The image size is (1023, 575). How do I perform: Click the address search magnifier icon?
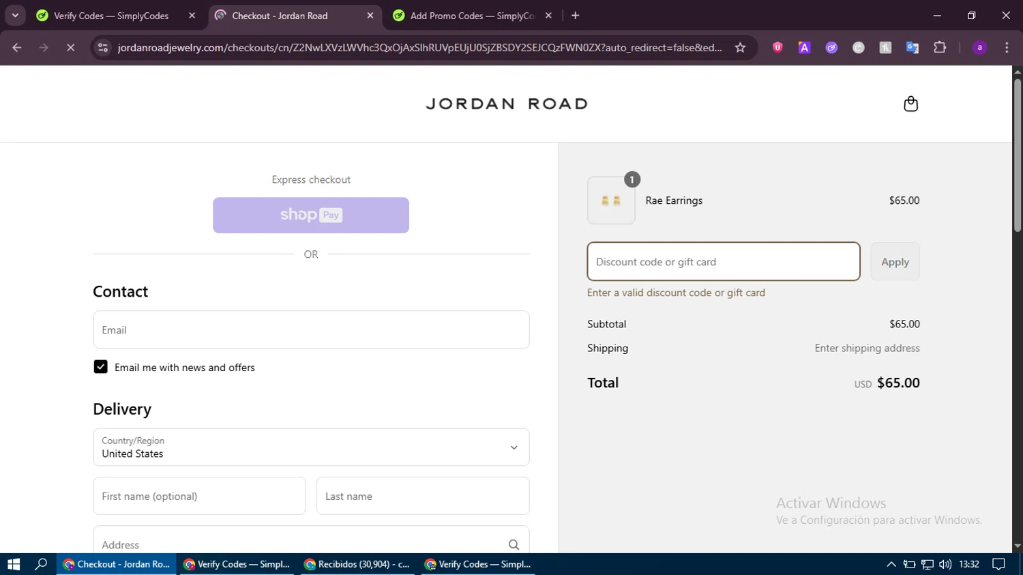pos(514,544)
